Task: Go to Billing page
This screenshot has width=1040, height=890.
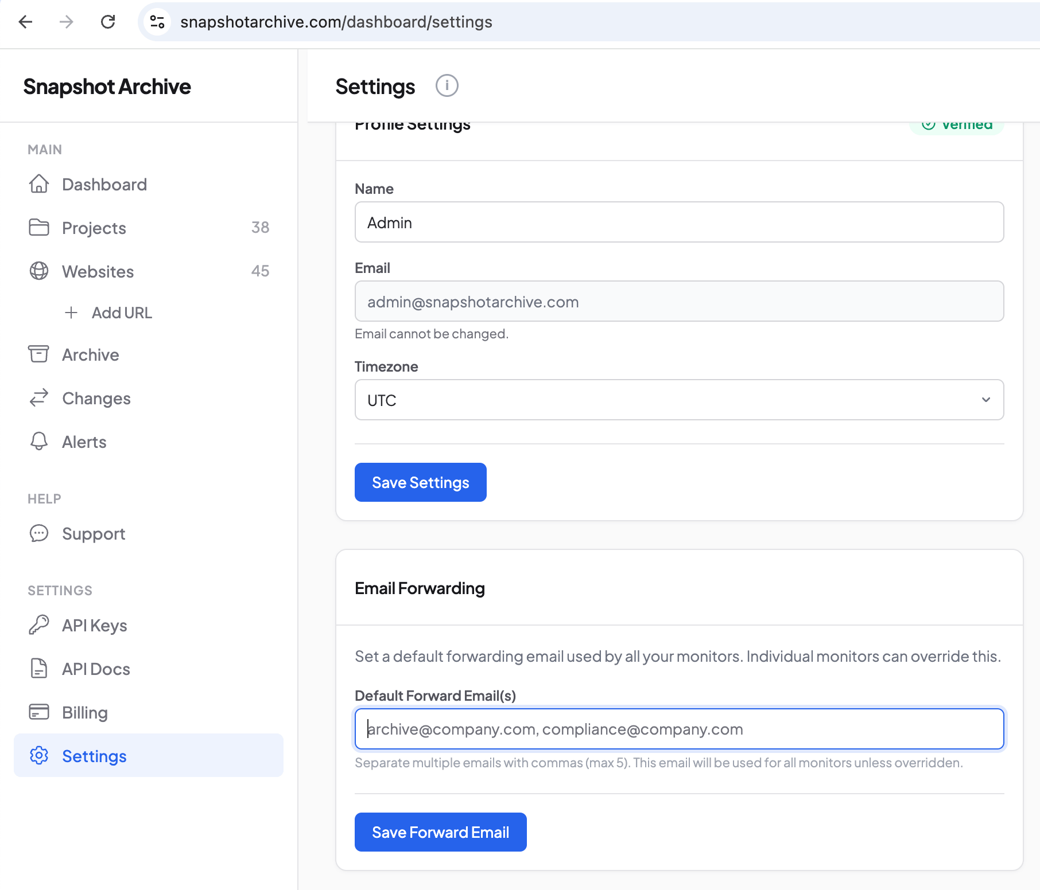Action: 149,712
